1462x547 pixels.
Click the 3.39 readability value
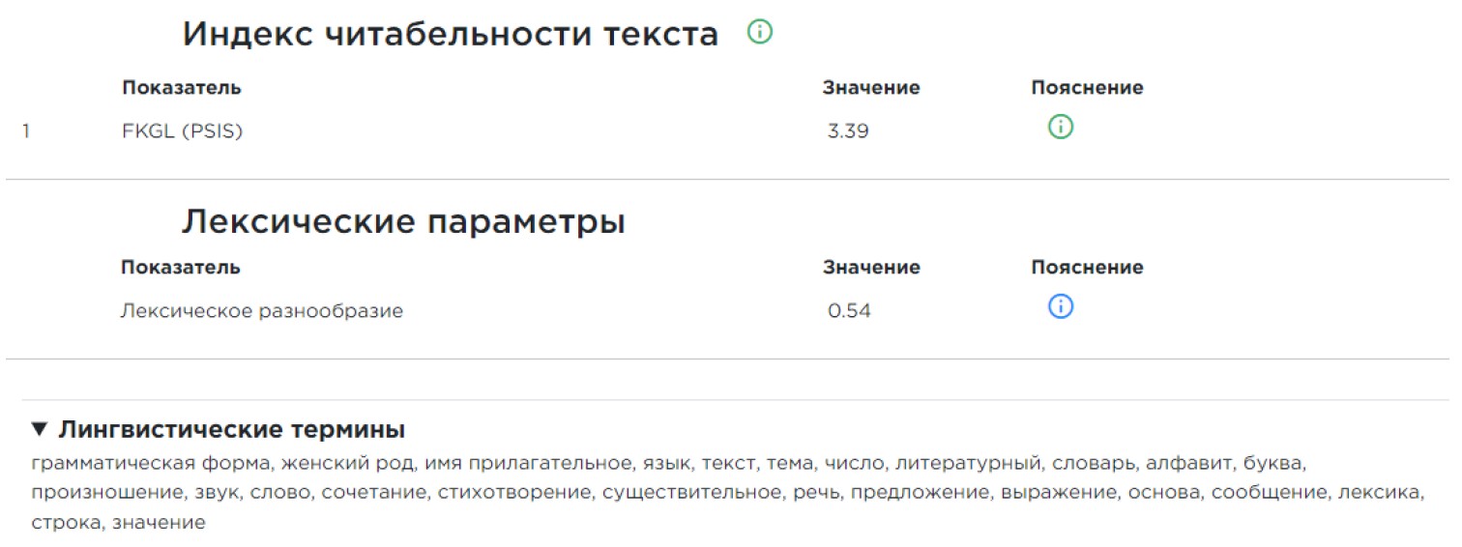pyautogui.click(x=848, y=131)
